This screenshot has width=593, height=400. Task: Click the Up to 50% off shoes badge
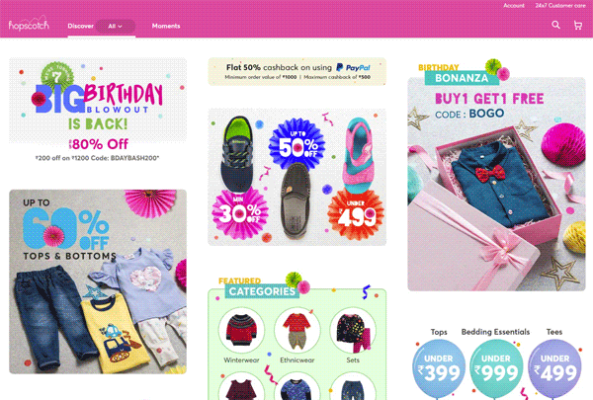(297, 145)
